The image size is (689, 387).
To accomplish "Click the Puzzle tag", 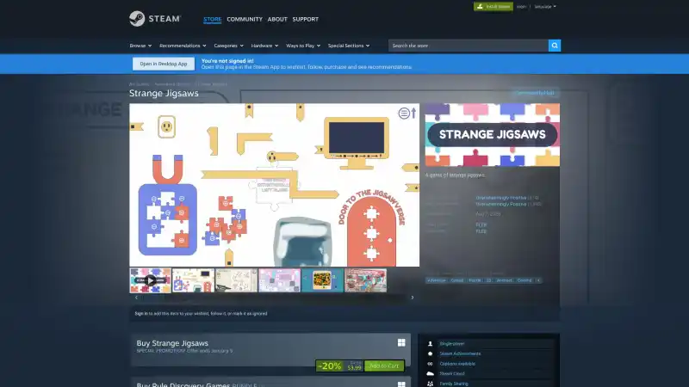I will 475,280.
